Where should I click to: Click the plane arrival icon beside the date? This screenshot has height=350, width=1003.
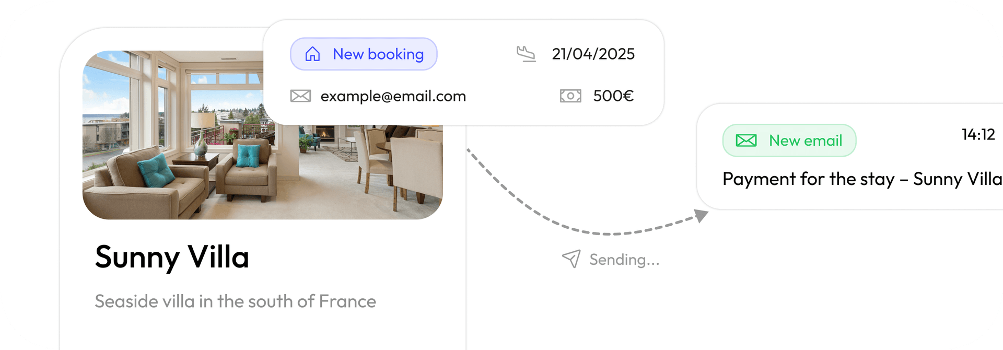pyautogui.click(x=526, y=54)
